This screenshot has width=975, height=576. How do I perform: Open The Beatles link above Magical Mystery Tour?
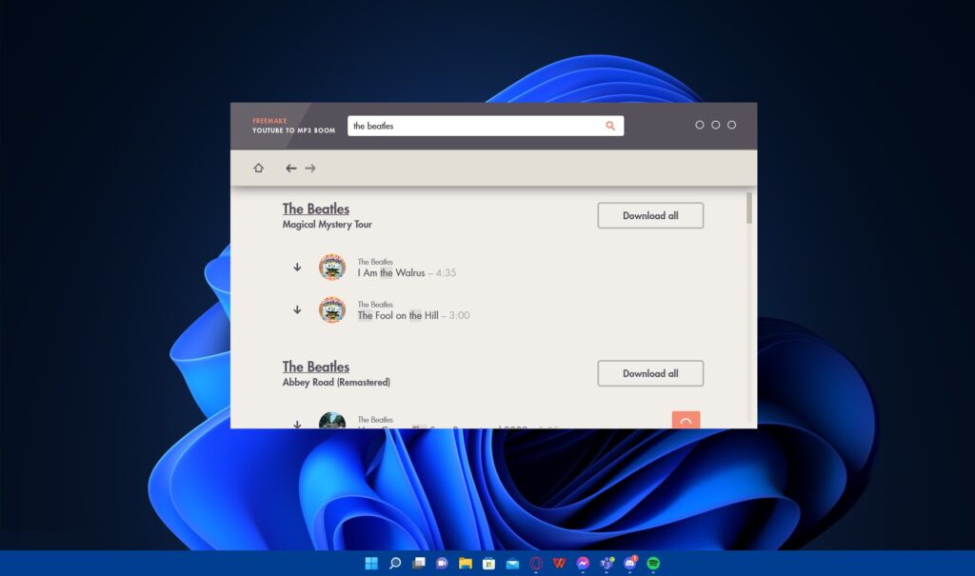(316, 209)
